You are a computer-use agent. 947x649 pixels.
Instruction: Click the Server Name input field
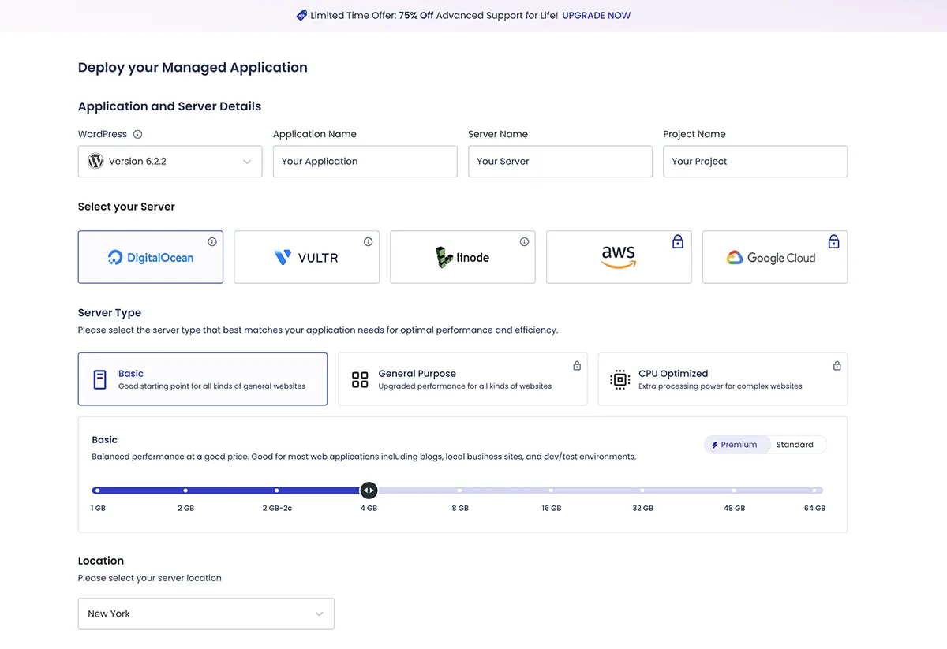pyautogui.click(x=560, y=161)
